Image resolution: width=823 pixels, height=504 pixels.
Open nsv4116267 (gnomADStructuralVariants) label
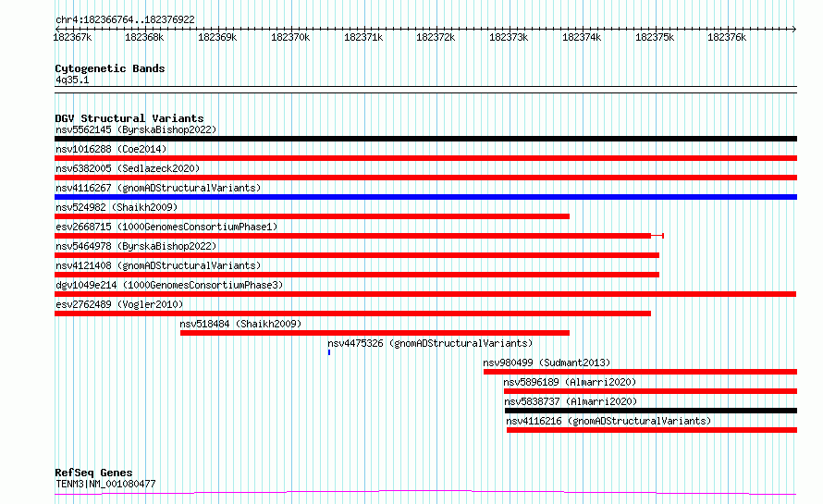click(158, 188)
